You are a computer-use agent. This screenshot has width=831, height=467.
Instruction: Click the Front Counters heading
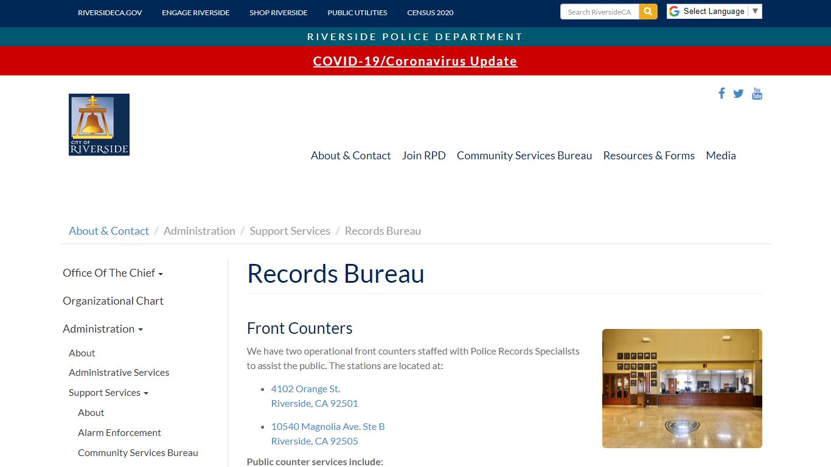pos(300,328)
